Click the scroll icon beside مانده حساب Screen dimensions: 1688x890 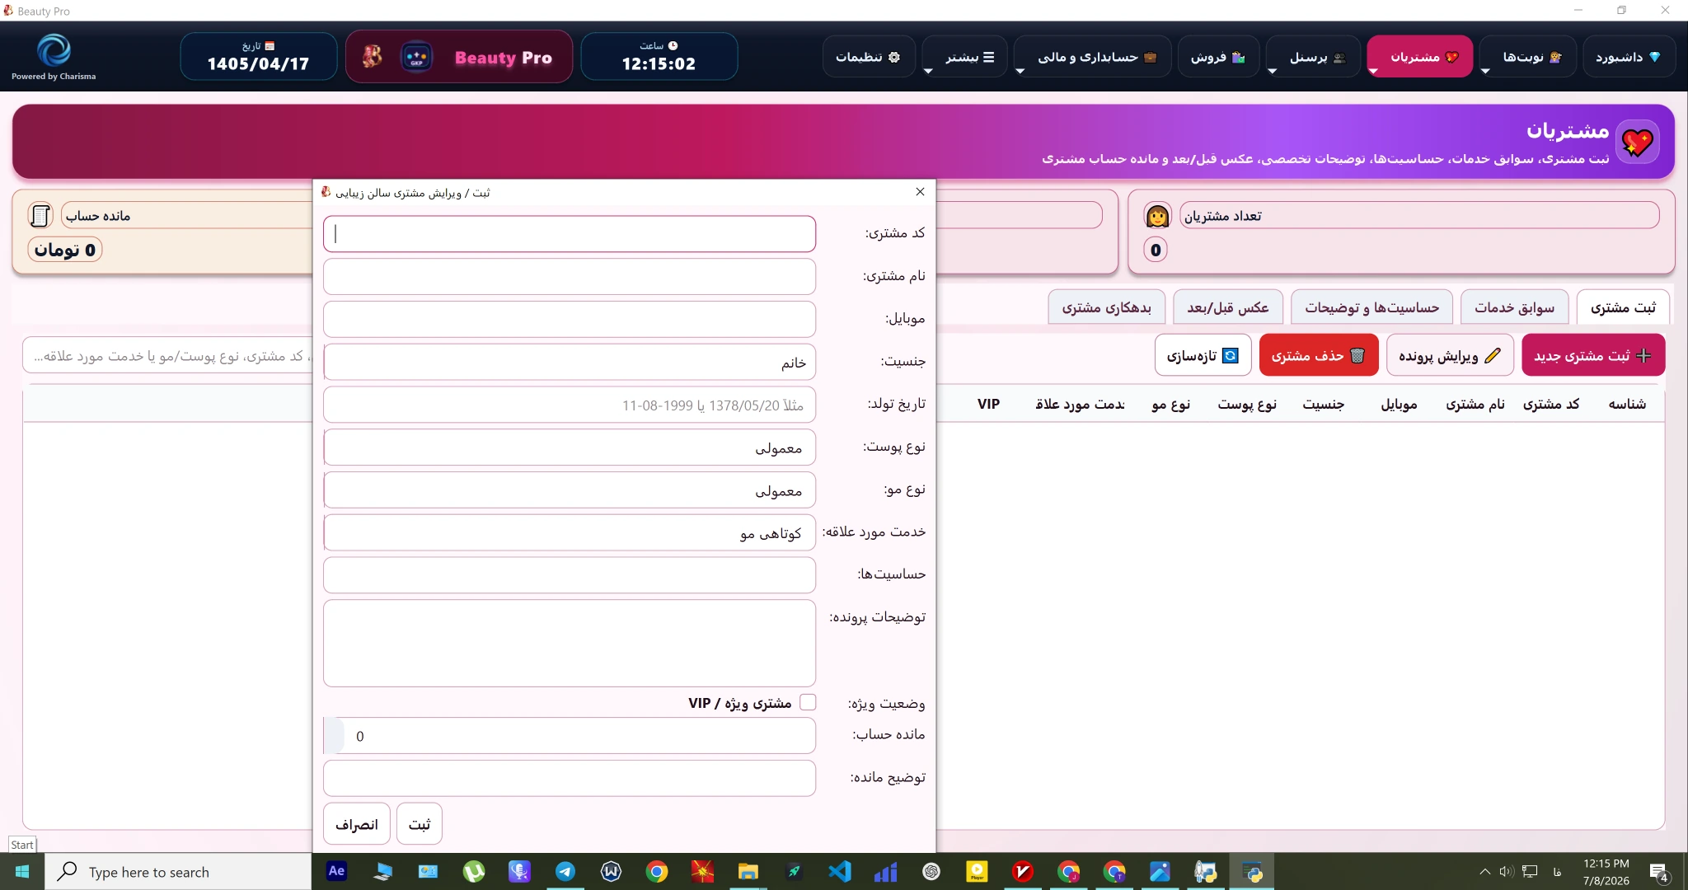point(40,216)
